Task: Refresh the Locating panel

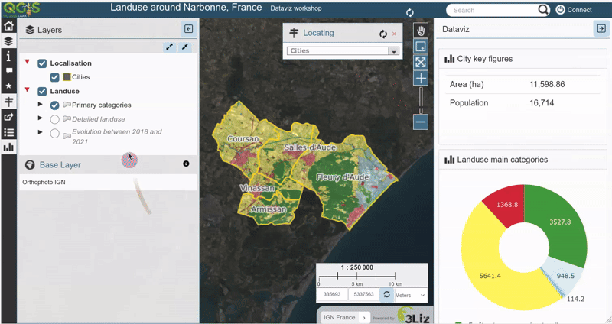Action: (383, 34)
